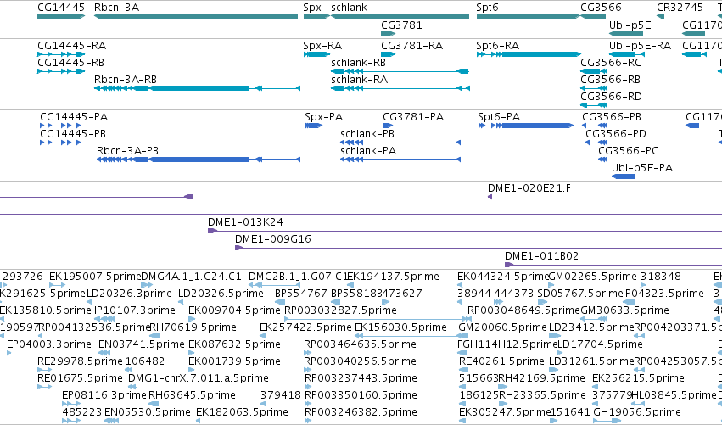Select EST GH19056.5prime label
Screen dimensions: 722x425
click(x=637, y=413)
